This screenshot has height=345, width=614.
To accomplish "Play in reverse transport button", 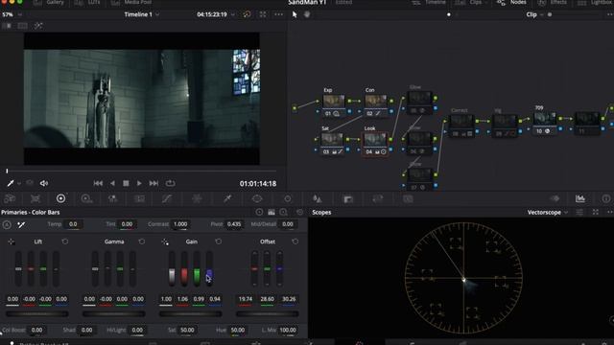I will tap(112, 183).
